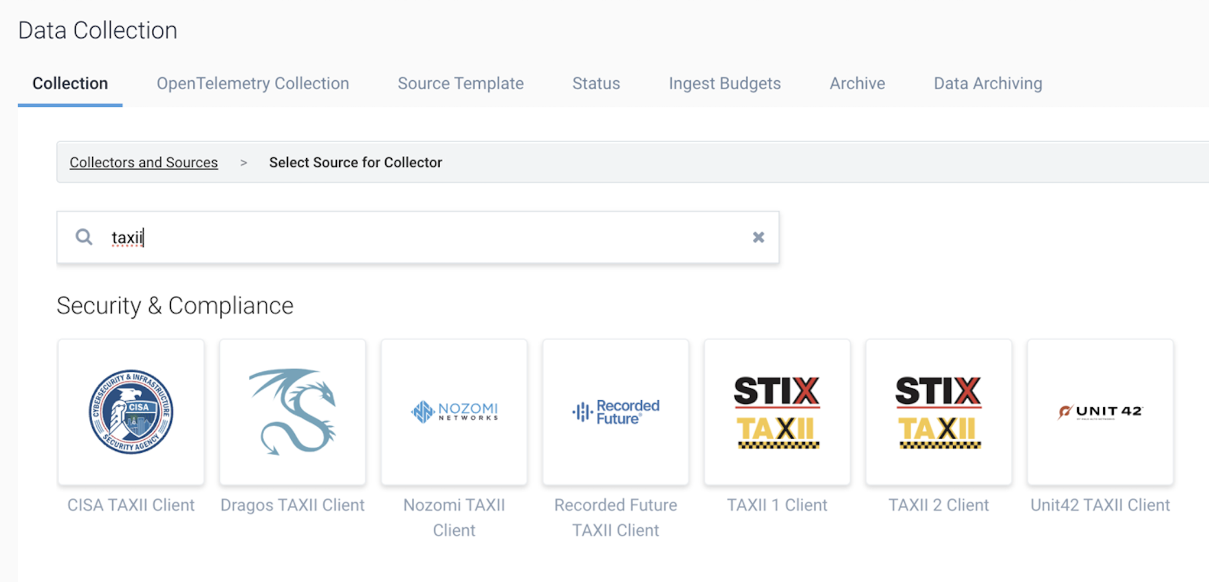
Task: Choose the TAXII 1 Client STIX tile
Action: (776, 411)
